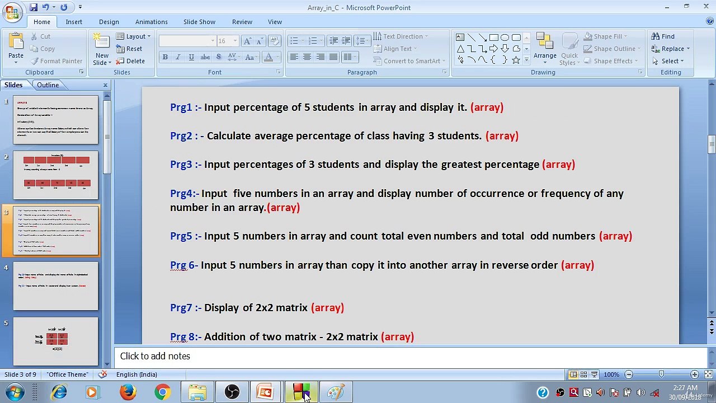Click the Arrange icon in Drawing group
The image size is (716, 403).
tap(544, 43)
